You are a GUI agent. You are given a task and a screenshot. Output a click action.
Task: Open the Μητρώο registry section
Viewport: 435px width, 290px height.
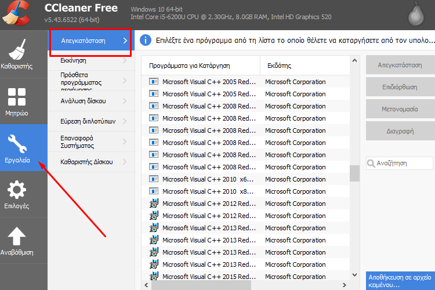[17, 101]
